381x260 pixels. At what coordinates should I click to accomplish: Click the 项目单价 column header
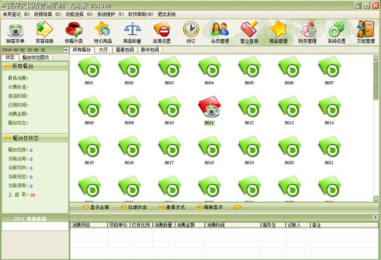click(119, 225)
